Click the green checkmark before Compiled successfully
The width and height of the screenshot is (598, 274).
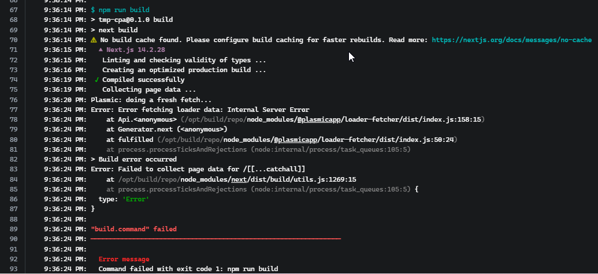point(97,80)
